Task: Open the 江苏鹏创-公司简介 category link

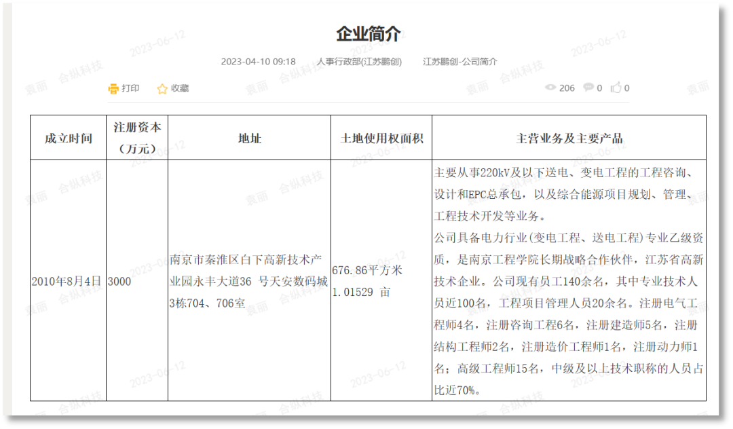Action: [x=460, y=62]
